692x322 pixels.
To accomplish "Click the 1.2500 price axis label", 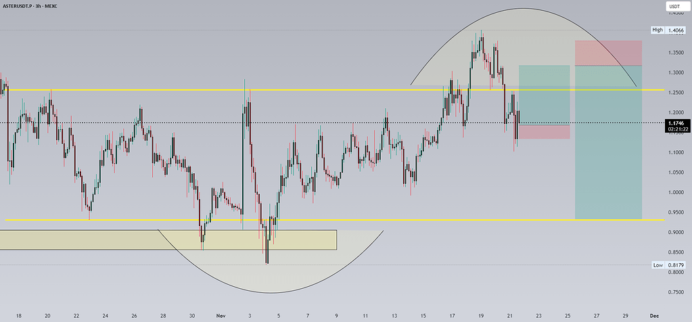I will click(673, 92).
